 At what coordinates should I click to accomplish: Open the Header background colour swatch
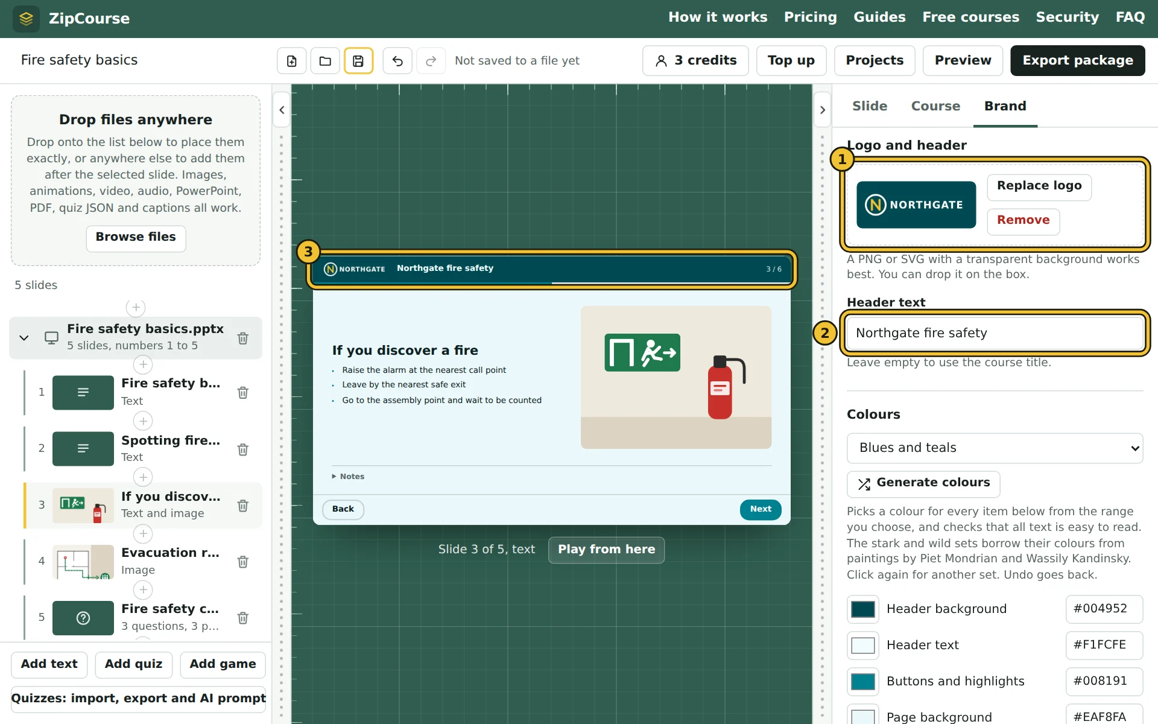(x=862, y=609)
